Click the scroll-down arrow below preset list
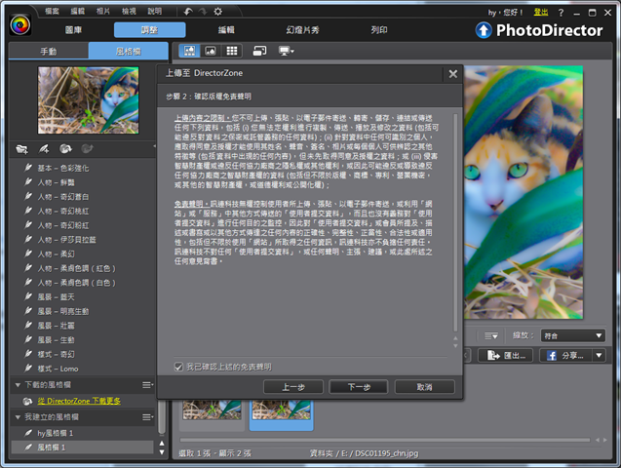Screen dimensions: 621x468 162,452
